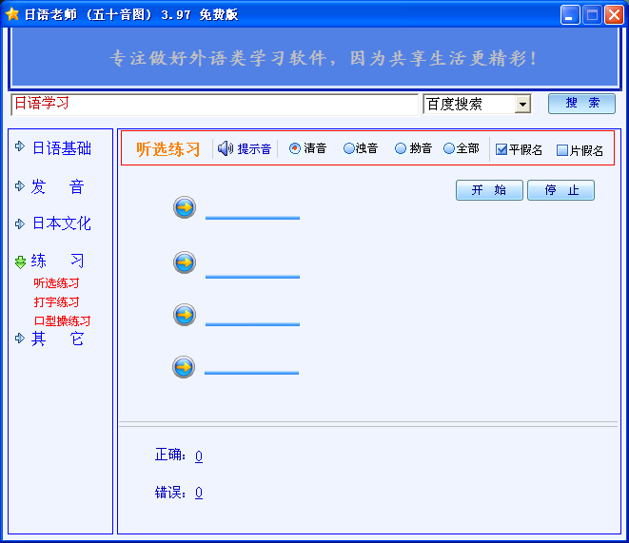The image size is (629, 543).
Task: Select the 清音 radio button
Action: [295, 148]
